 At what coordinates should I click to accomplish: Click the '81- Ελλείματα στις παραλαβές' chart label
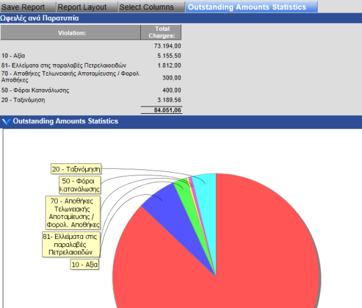coord(71,244)
